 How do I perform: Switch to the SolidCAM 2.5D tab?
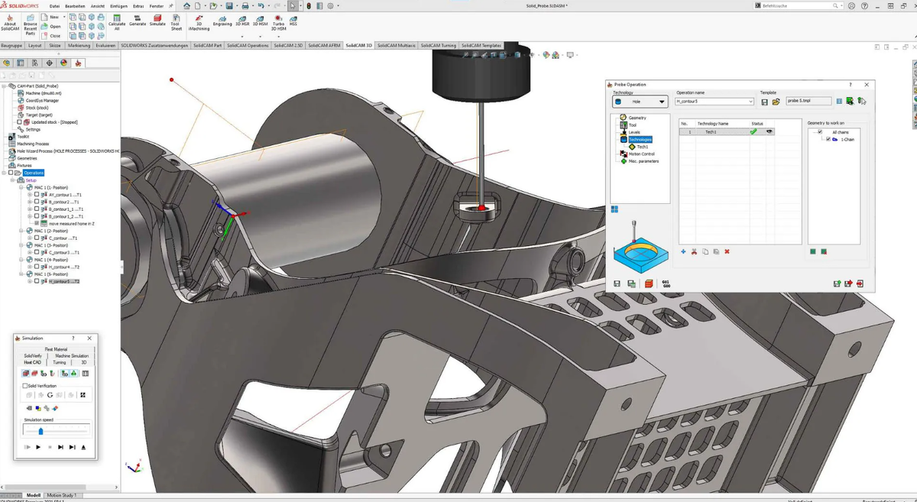tap(289, 45)
